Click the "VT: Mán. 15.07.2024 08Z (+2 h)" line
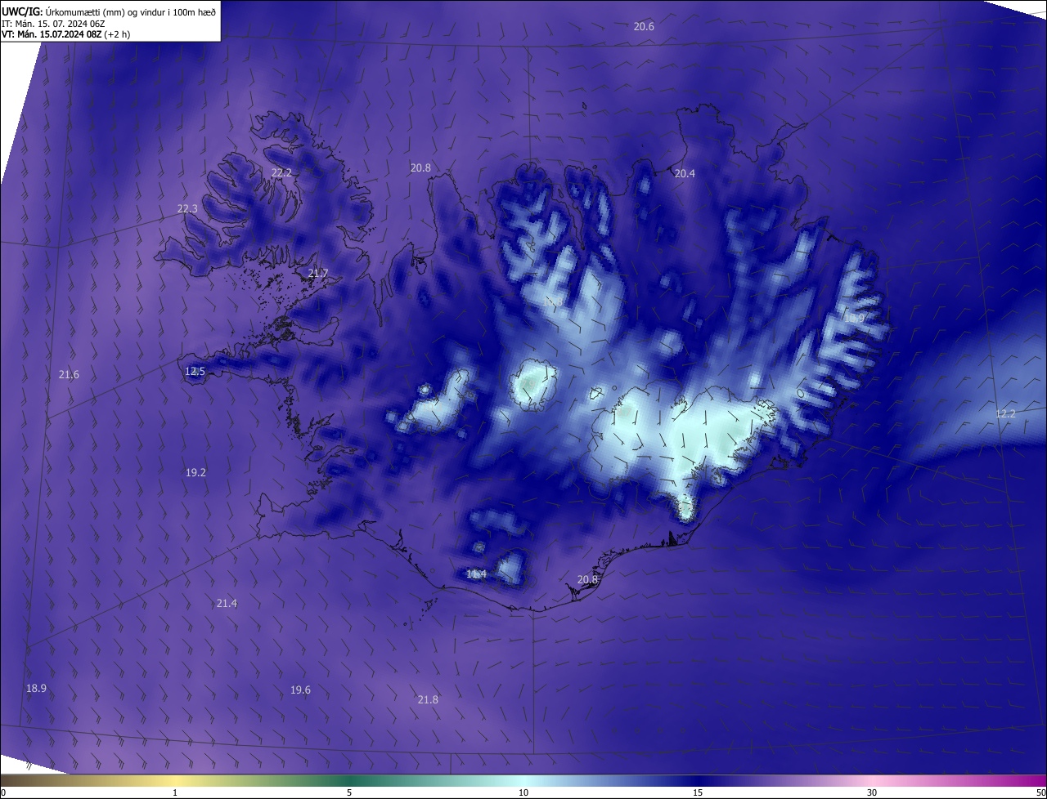The image size is (1047, 799). pos(66,34)
